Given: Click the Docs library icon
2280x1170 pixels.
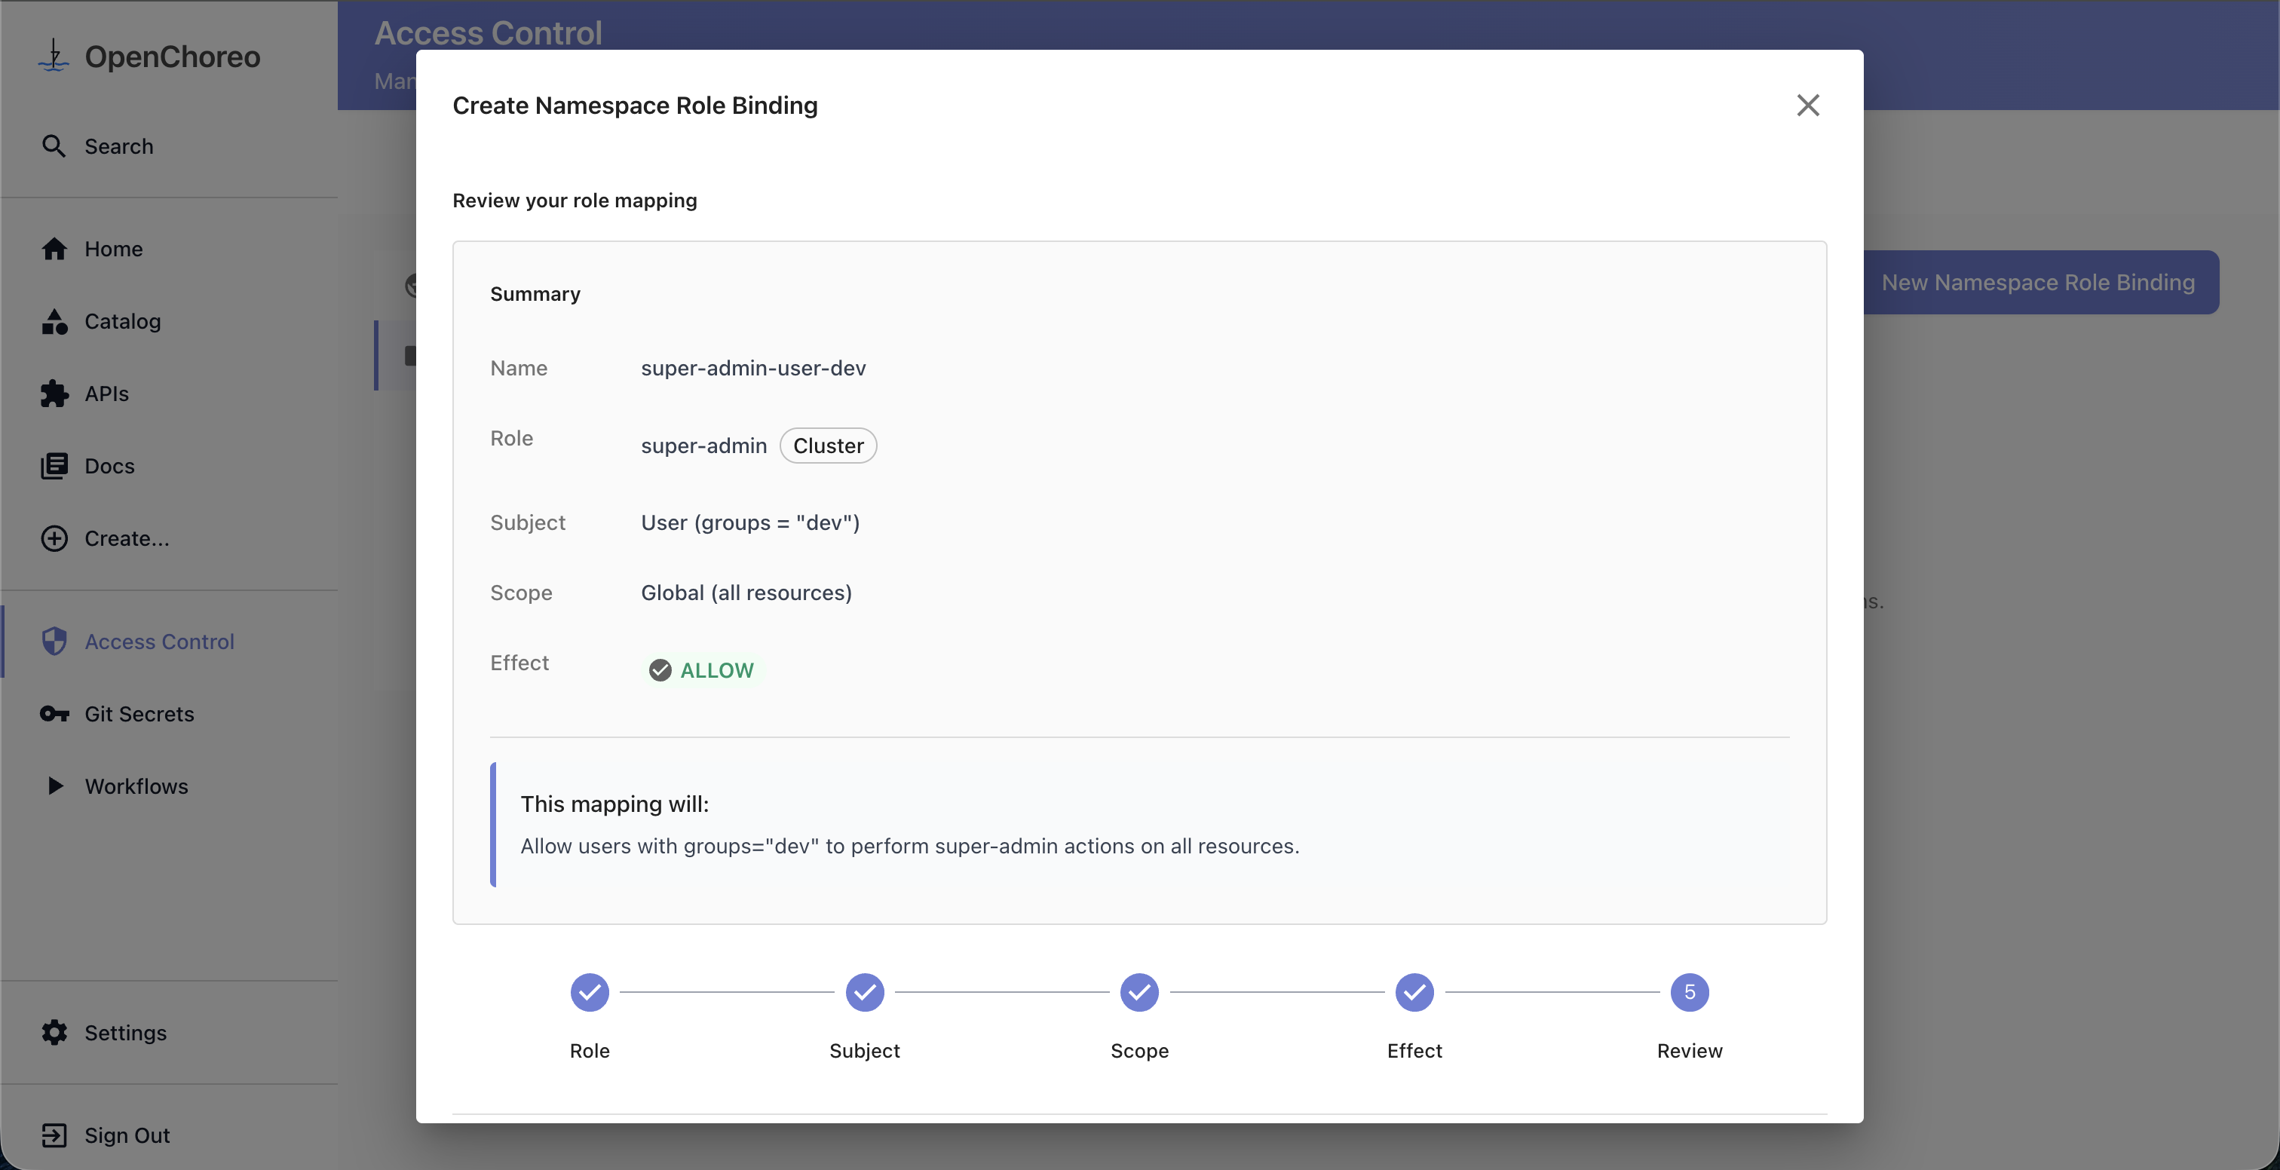Looking at the screenshot, I should coord(54,467).
